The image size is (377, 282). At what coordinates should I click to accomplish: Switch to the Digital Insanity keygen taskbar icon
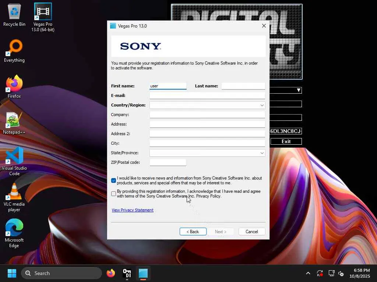127,273
